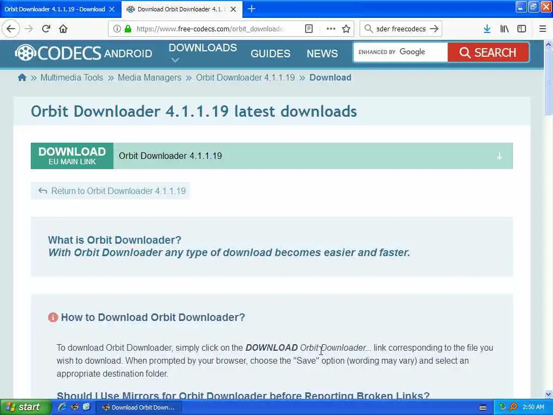Open the keyboard icon in taskbar
The width and height of the screenshot is (553, 415).
pyautogui.click(x=483, y=407)
